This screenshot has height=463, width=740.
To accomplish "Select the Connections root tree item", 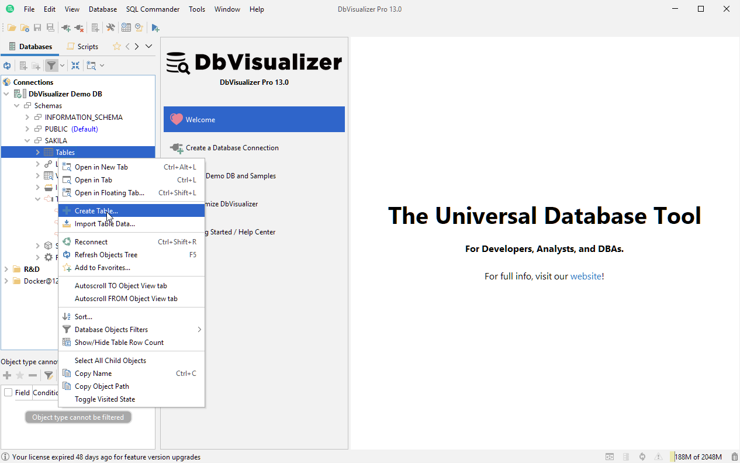I will coord(33,82).
